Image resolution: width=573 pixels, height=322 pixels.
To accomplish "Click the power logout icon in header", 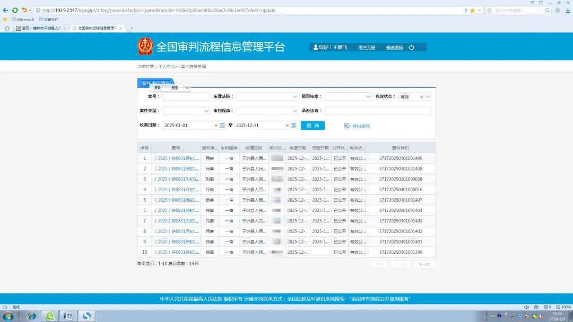I will click(x=411, y=47).
